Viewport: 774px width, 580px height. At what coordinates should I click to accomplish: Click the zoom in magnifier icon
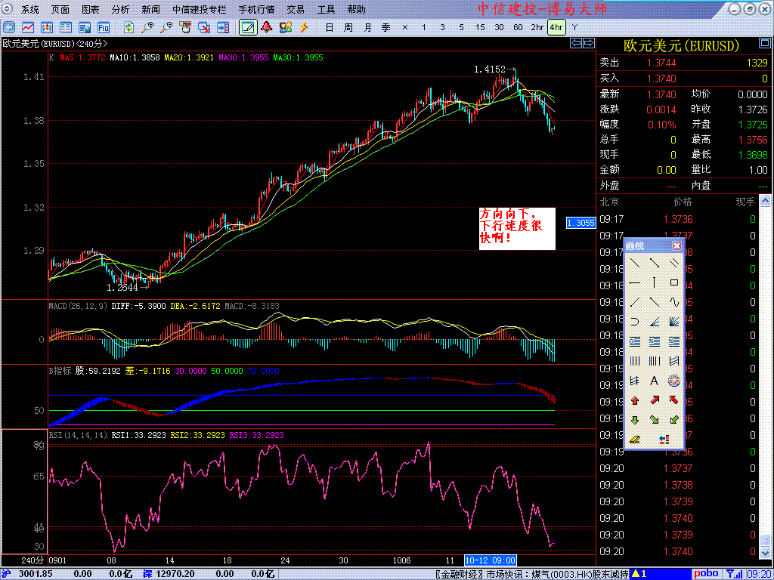(147, 27)
